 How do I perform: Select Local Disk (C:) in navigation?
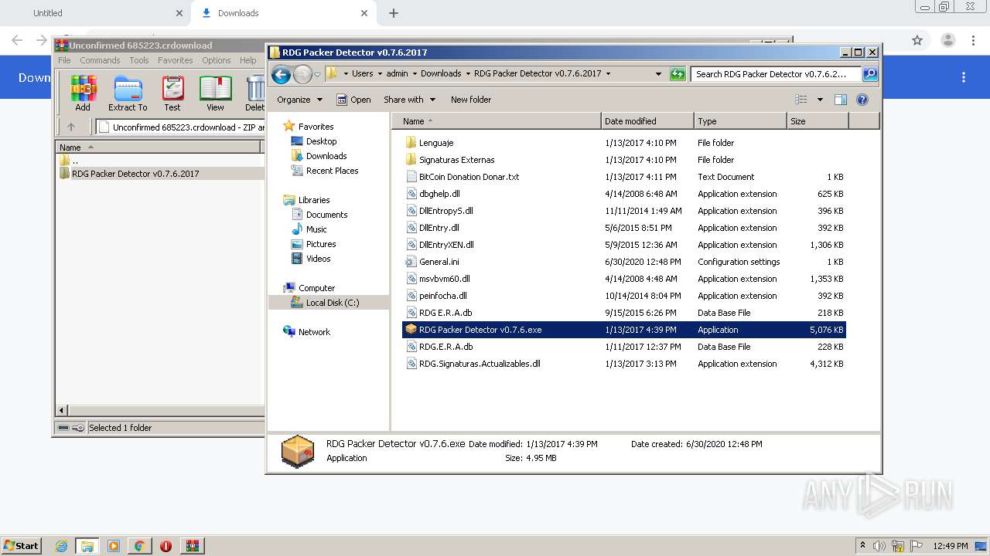(x=328, y=303)
